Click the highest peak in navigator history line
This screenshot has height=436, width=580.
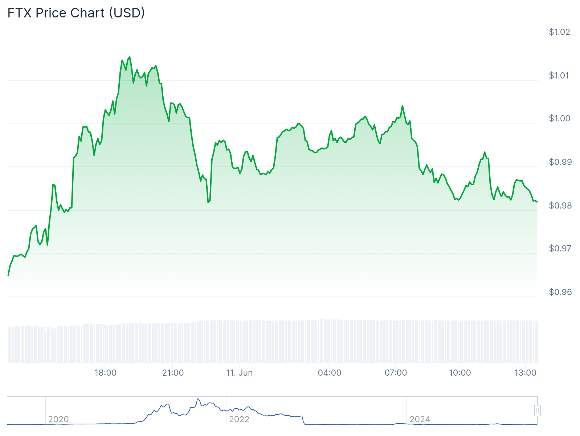coord(198,399)
